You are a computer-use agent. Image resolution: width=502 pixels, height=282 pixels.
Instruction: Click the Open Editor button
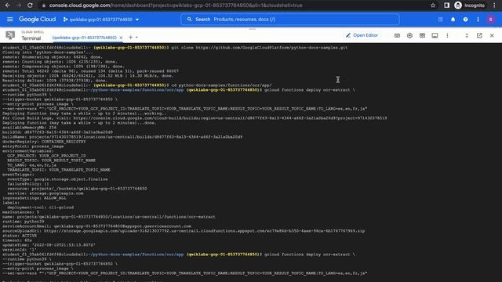pos(362,35)
